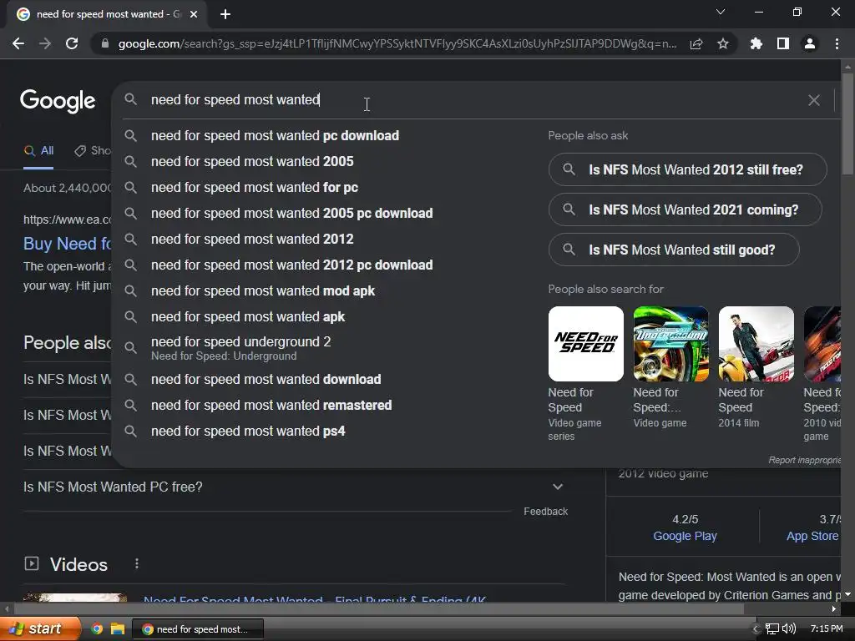Toggle the browser side panel icon
The width and height of the screenshot is (855, 641).
(x=783, y=43)
